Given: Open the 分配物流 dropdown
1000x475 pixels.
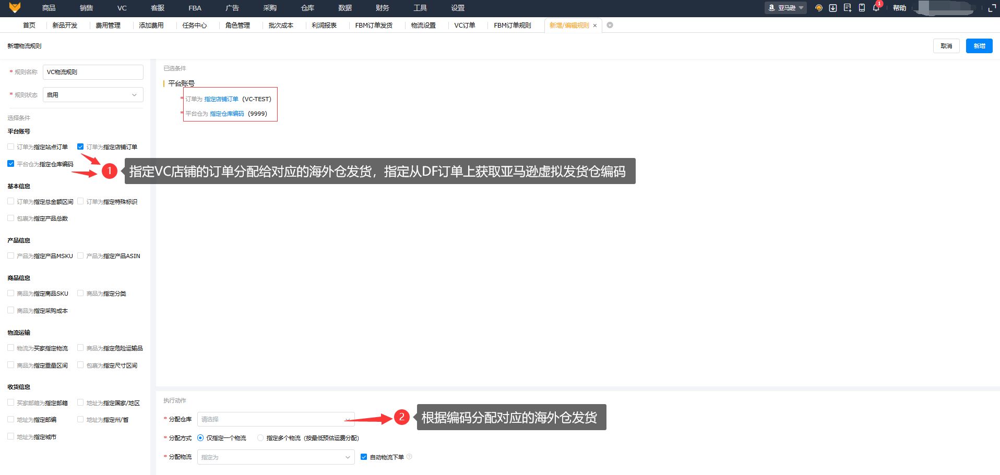Looking at the screenshot, I should click(276, 457).
